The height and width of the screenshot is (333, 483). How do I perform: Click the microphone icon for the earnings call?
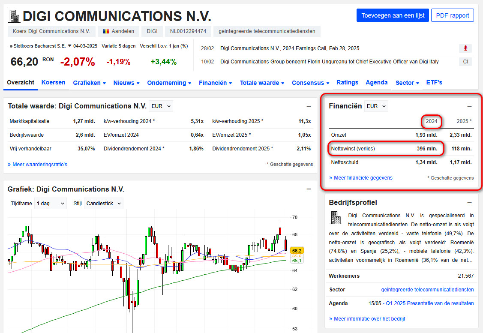click(x=465, y=48)
